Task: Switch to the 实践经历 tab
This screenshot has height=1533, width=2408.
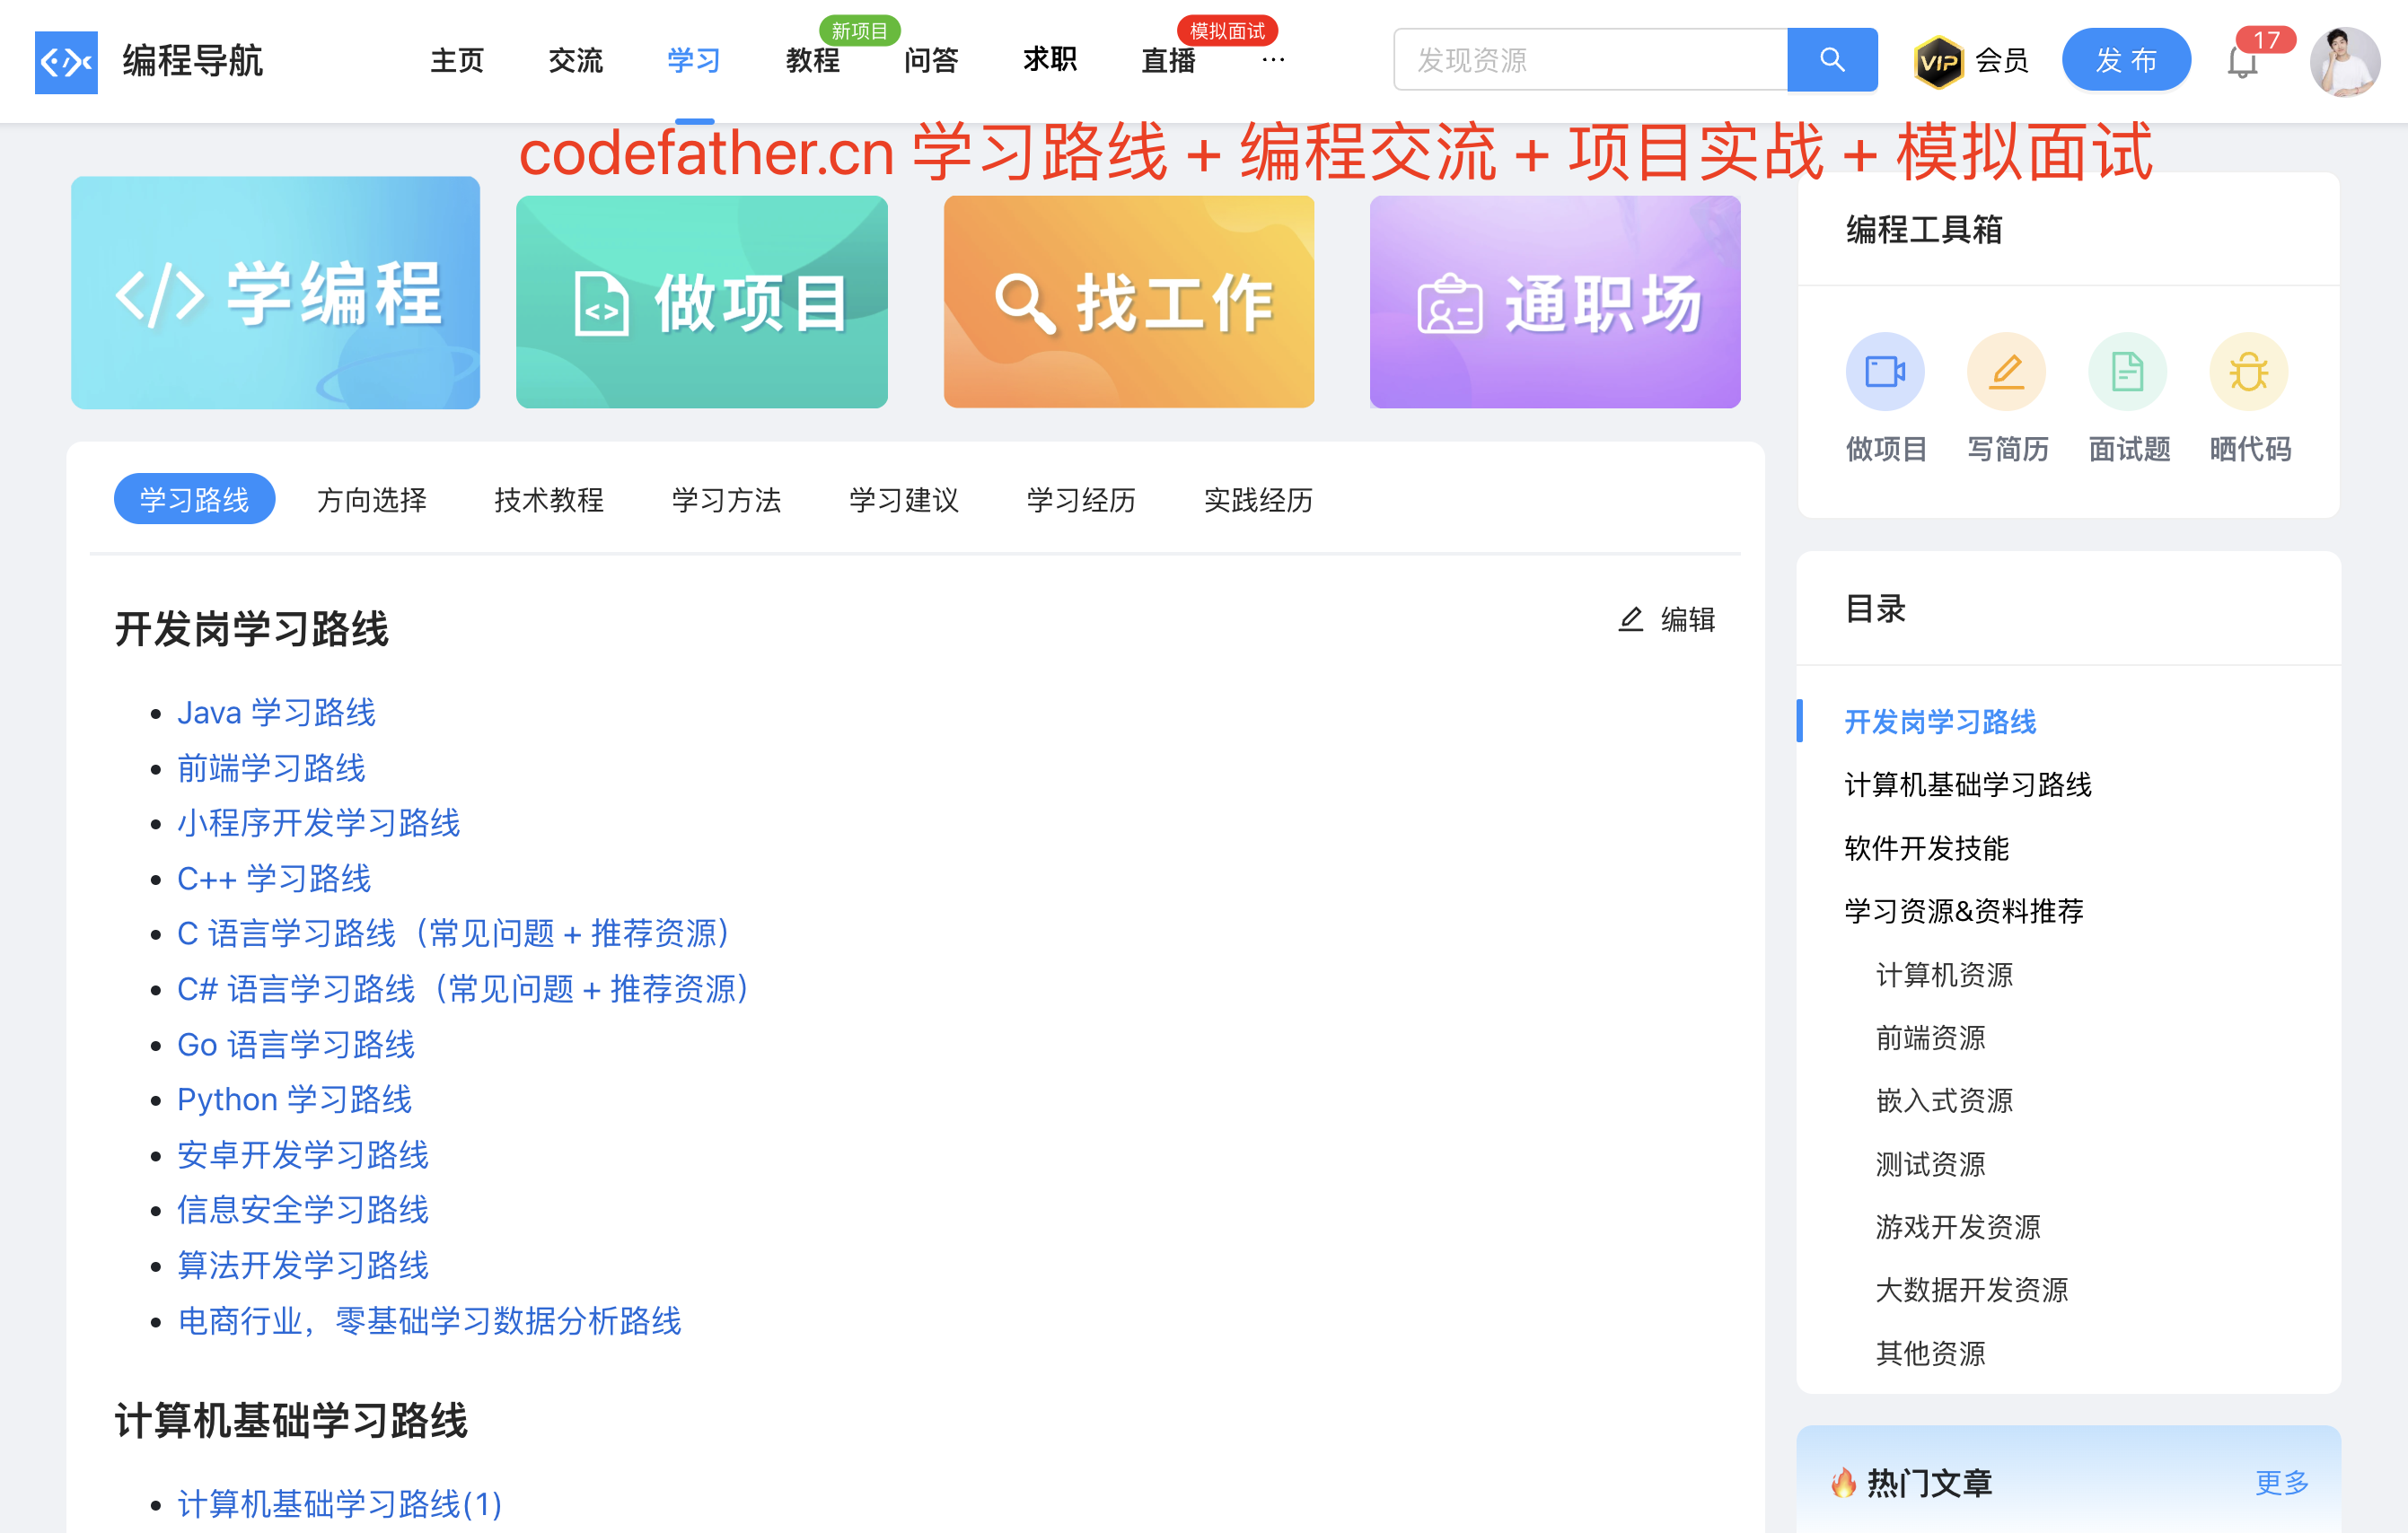Action: pyautogui.click(x=1258, y=500)
